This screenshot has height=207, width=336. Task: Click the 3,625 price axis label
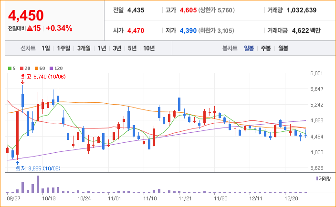tap(316, 168)
